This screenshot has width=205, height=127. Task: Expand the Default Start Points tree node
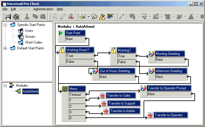5,48
